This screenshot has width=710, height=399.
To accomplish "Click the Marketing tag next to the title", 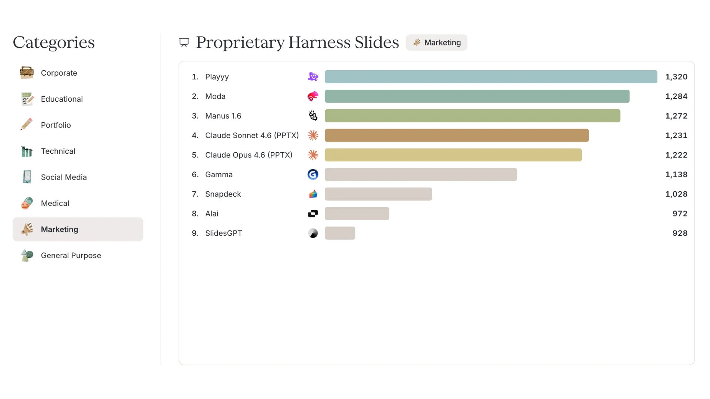I will pos(436,42).
